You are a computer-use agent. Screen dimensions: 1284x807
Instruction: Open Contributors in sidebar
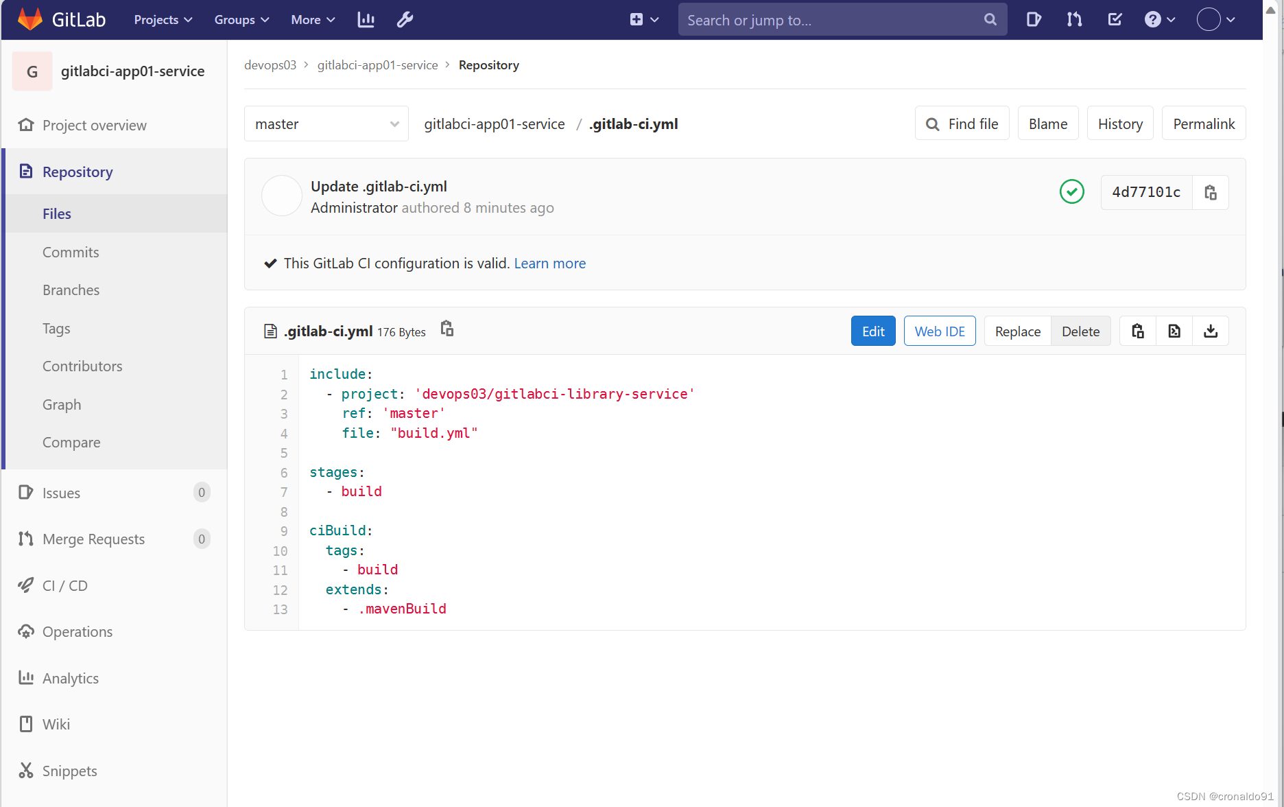point(115,366)
